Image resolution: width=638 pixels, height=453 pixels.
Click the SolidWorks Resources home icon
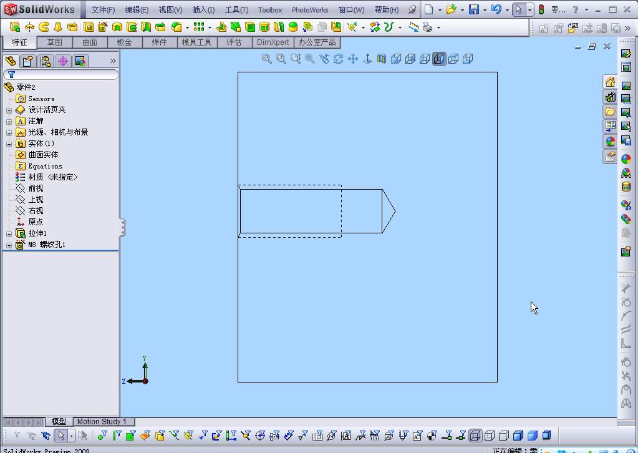(610, 82)
